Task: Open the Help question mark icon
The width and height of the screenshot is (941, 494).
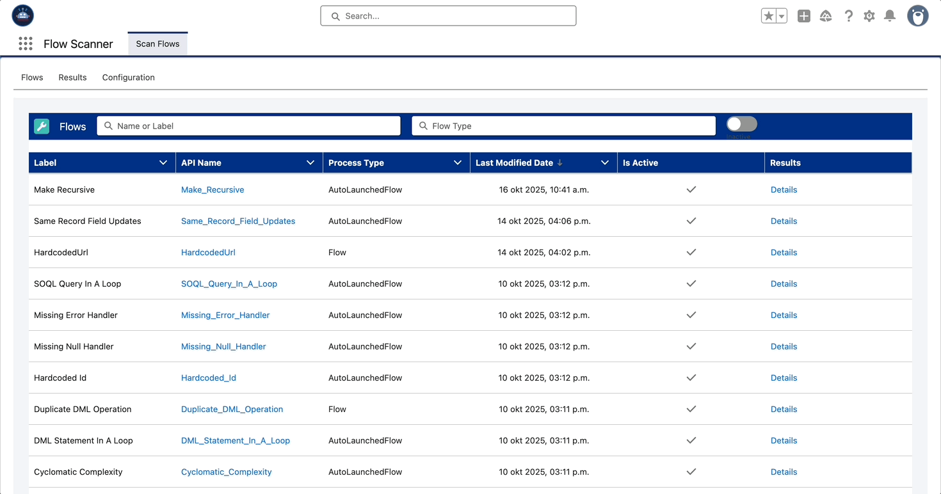Action: pos(848,17)
